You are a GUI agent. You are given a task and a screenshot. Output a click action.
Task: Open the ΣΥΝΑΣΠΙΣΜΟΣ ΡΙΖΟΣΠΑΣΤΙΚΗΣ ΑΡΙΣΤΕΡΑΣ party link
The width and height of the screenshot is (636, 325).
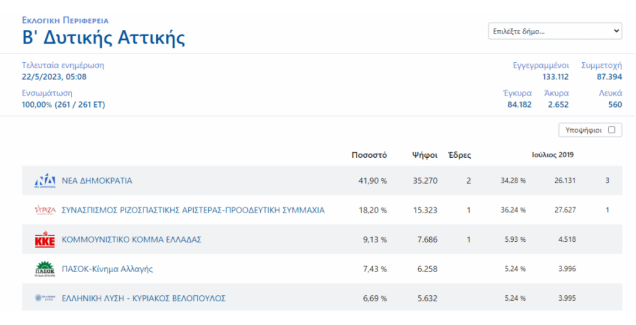pos(193,210)
